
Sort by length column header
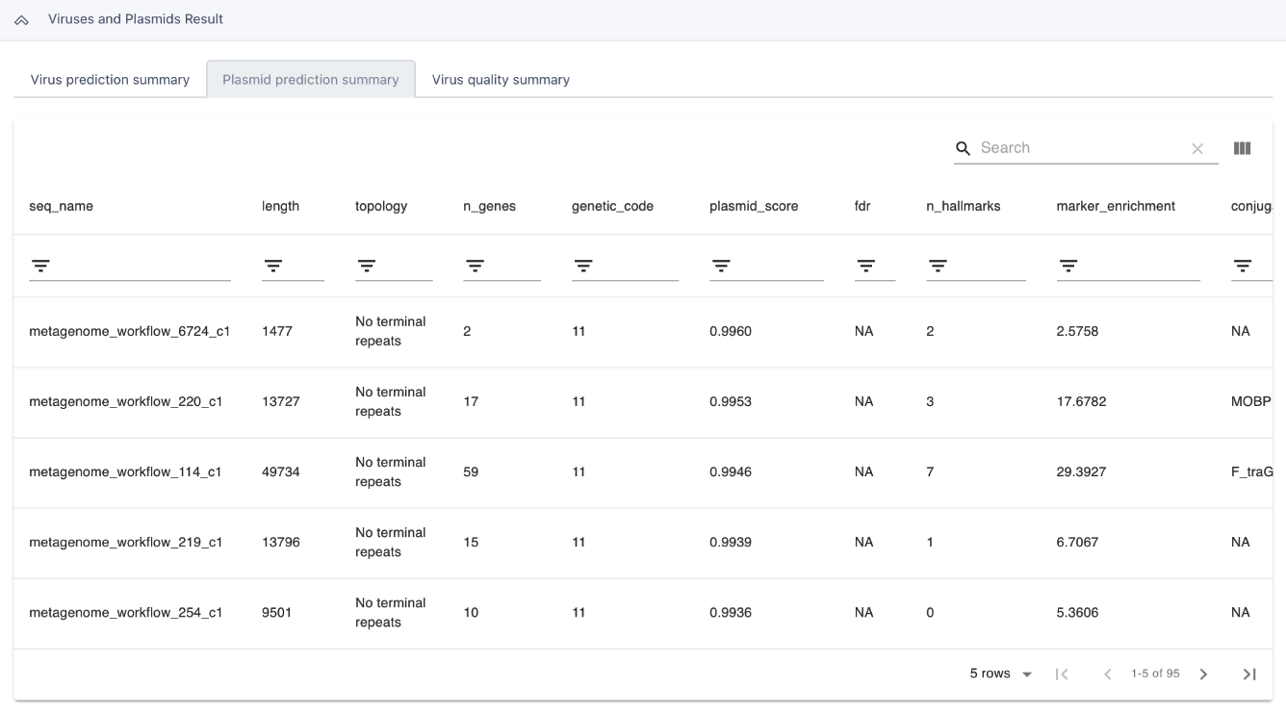[x=280, y=206]
